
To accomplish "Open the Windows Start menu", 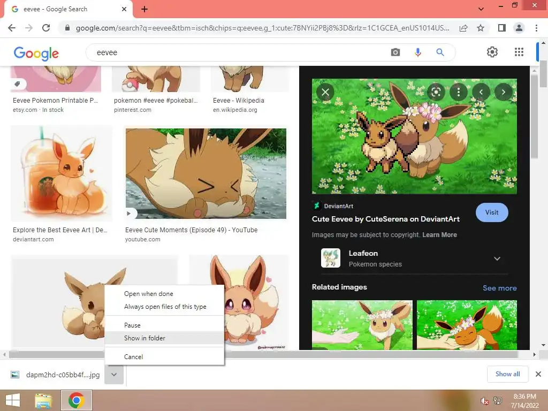I will [x=13, y=400].
